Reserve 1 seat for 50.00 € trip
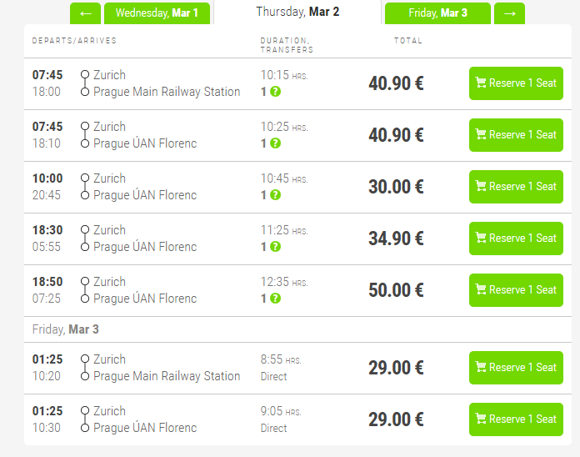 (x=516, y=290)
